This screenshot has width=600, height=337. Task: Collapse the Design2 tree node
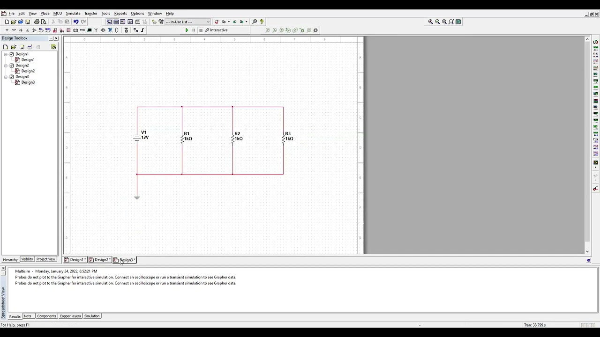(6, 66)
